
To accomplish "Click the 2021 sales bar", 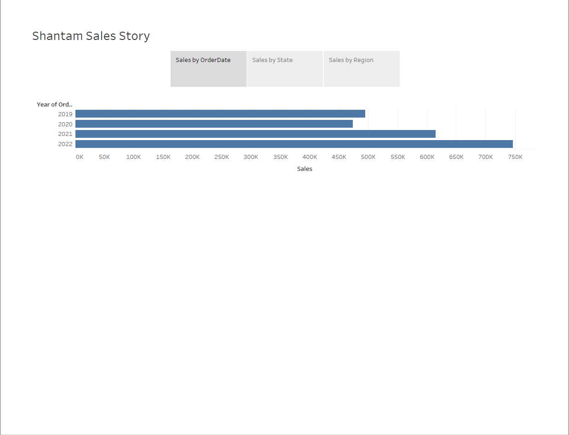I will coord(255,134).
